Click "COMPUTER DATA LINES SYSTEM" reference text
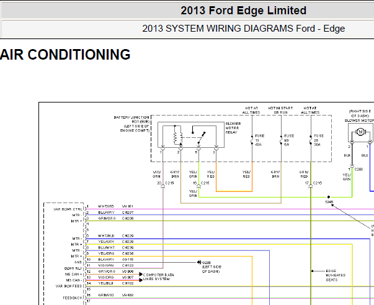Image resolution: width=374 pixels, height=305 pixels. pyautogui.click(x=158, y=277)
